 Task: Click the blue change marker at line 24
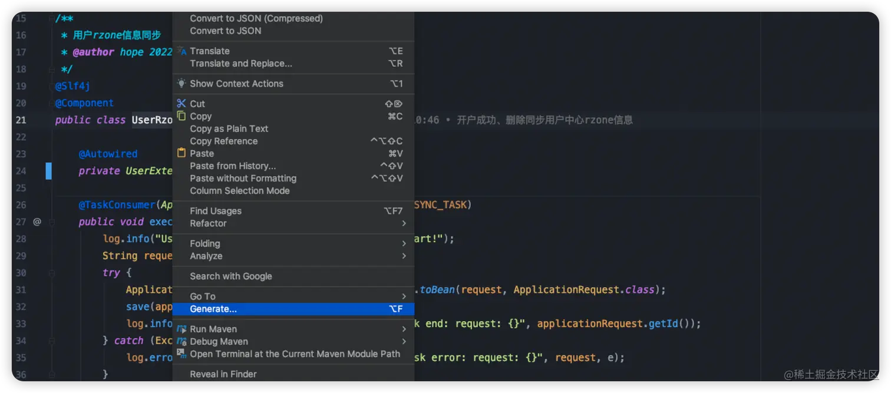[x=49, y=171]
